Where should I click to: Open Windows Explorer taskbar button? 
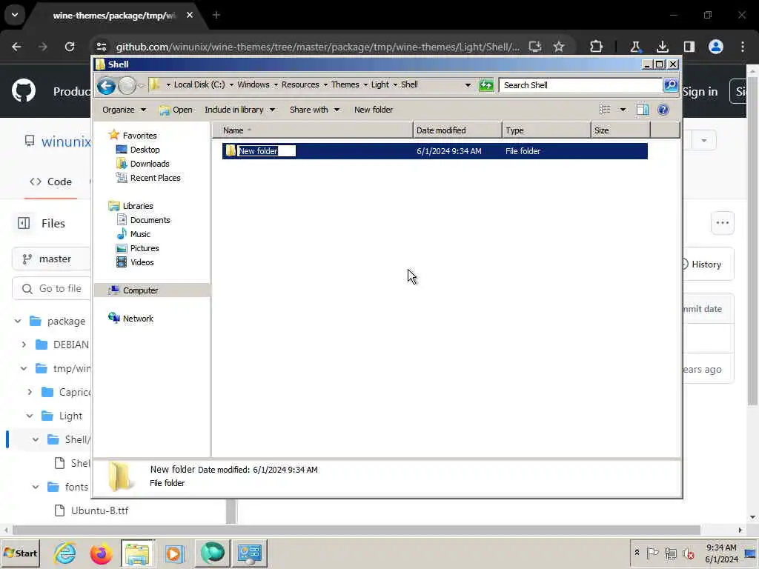pos(137,553)
